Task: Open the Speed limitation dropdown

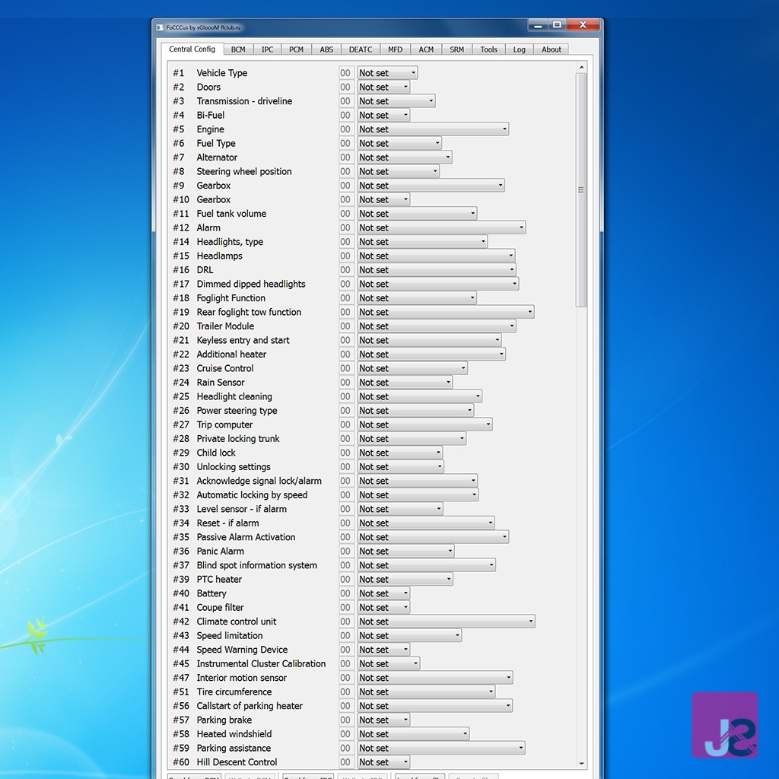Action: [409, 636]
